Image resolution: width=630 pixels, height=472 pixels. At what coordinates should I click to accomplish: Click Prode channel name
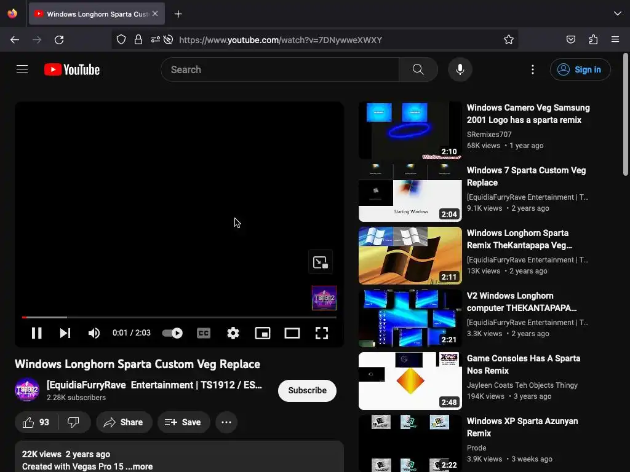point(477,448)
